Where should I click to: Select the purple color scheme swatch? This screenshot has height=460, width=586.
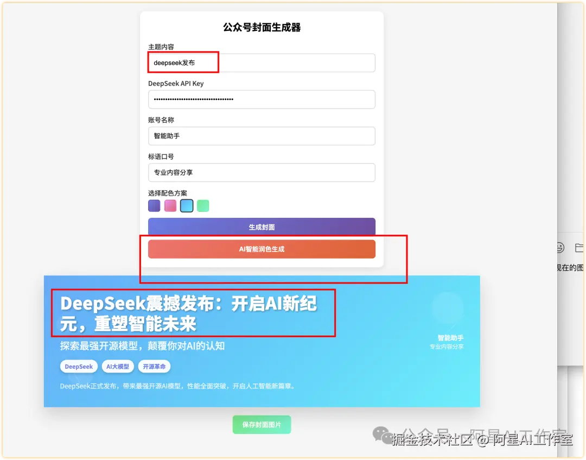[x=154, y=206]
